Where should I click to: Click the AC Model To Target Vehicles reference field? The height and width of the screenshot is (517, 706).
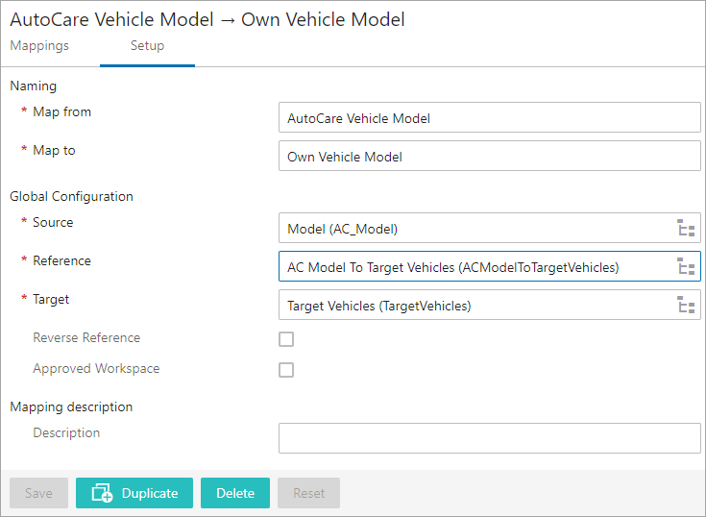coord(477,266)
